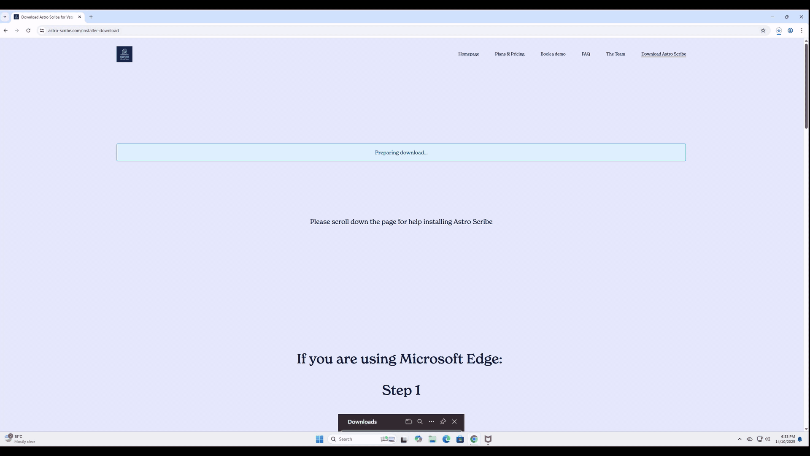
Task: Select Book a demo
Action: click(553, 54)
